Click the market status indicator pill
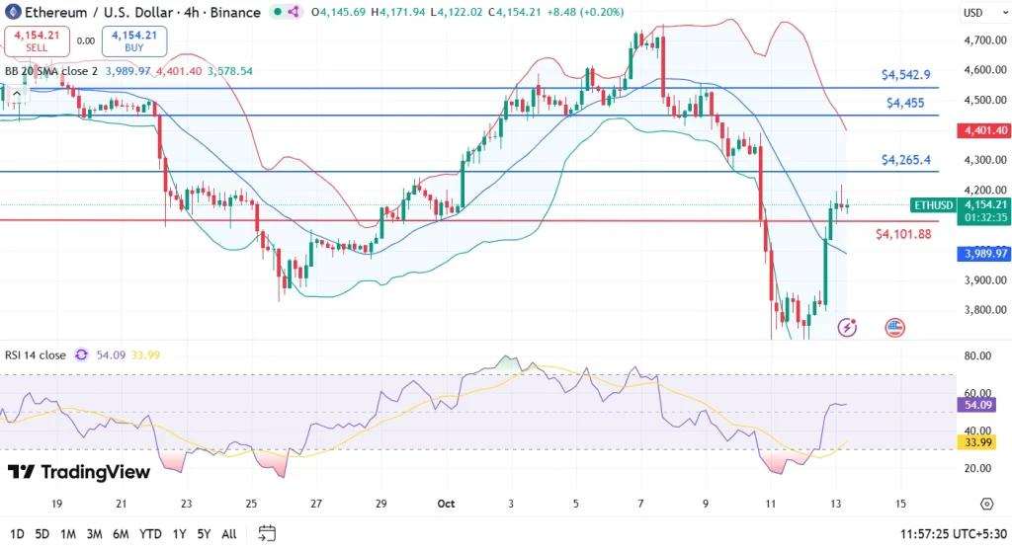The image size is (1012, 550). [286, 12]
